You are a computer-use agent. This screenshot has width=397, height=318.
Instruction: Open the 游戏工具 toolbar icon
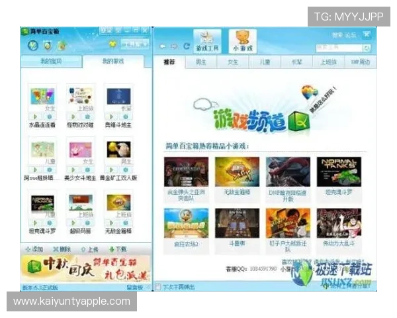click(x=207, y=41)
